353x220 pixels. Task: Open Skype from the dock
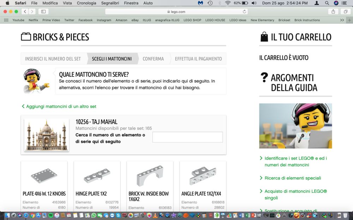(x=118, y=215)
